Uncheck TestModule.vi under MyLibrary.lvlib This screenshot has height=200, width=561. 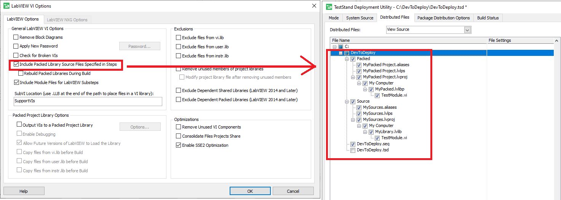377,138
